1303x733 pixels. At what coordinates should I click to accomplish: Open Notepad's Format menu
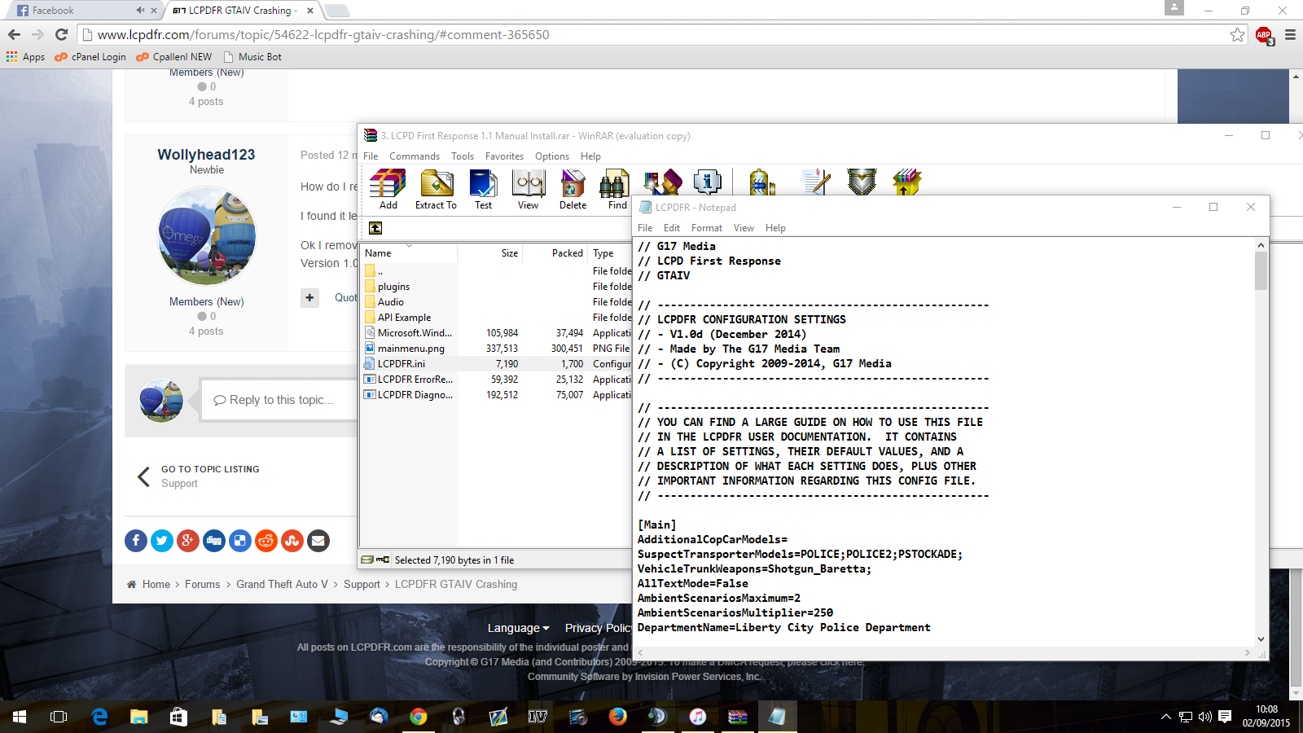707,228
